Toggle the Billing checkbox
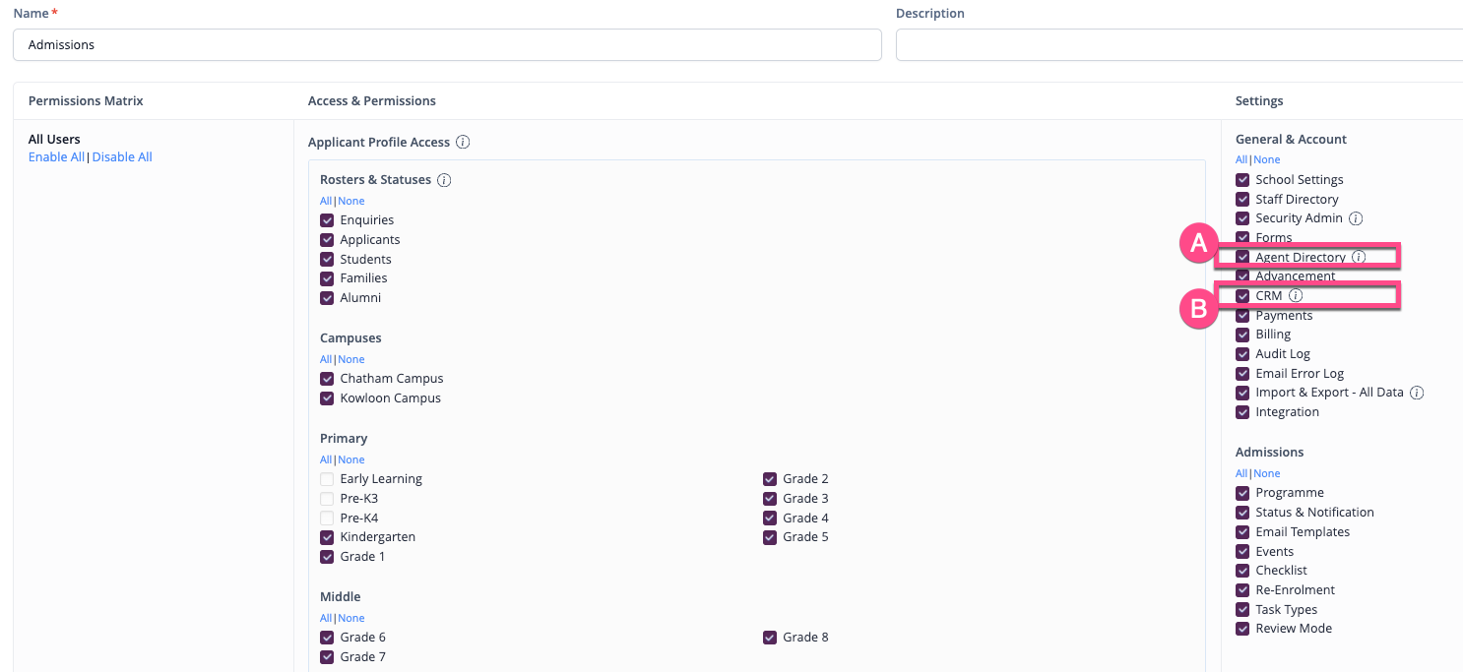Image resolution: width=1463 pixels, height=672 pixels. tap(1242, 335)
